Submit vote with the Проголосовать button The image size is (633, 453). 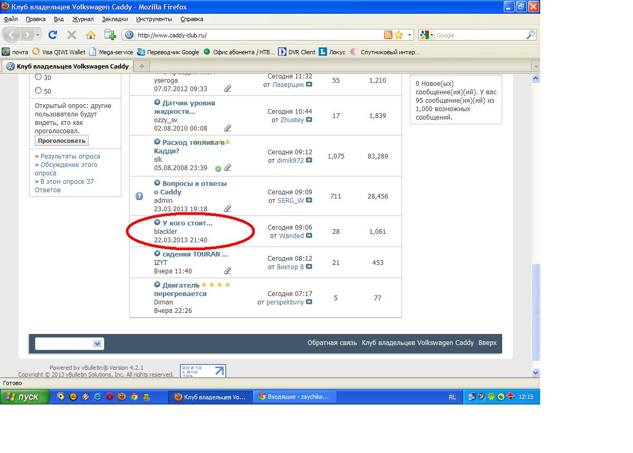click(x=62, y=141)
